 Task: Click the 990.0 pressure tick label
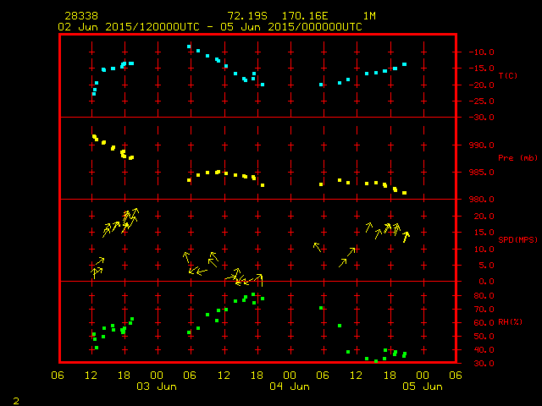tap(475, 145)
